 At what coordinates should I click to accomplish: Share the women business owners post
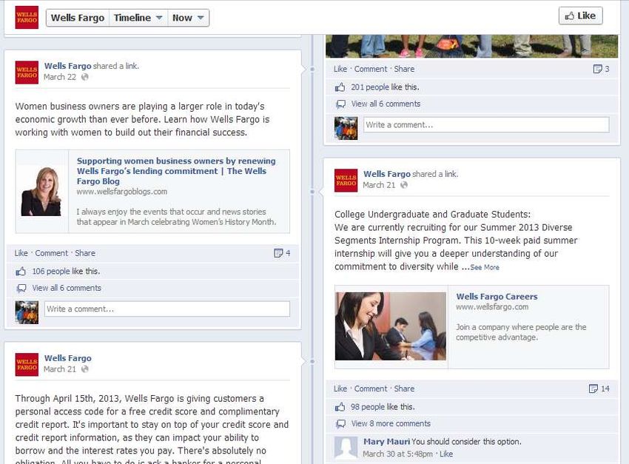tap(85, 253)
